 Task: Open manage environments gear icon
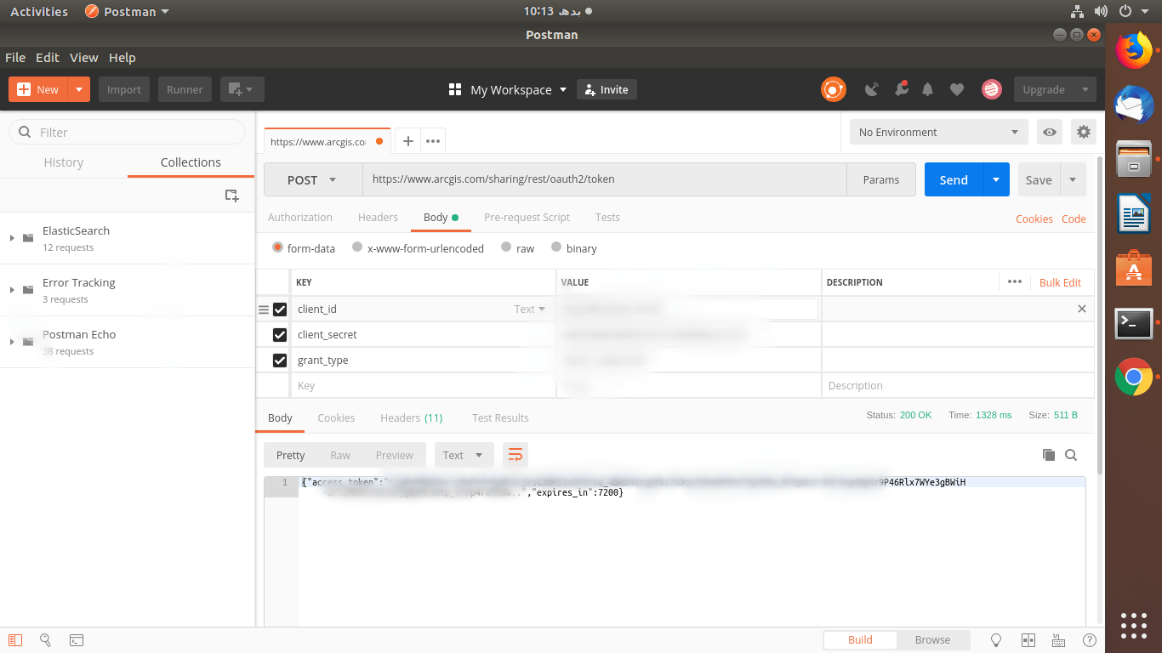tap(1083, 132)
